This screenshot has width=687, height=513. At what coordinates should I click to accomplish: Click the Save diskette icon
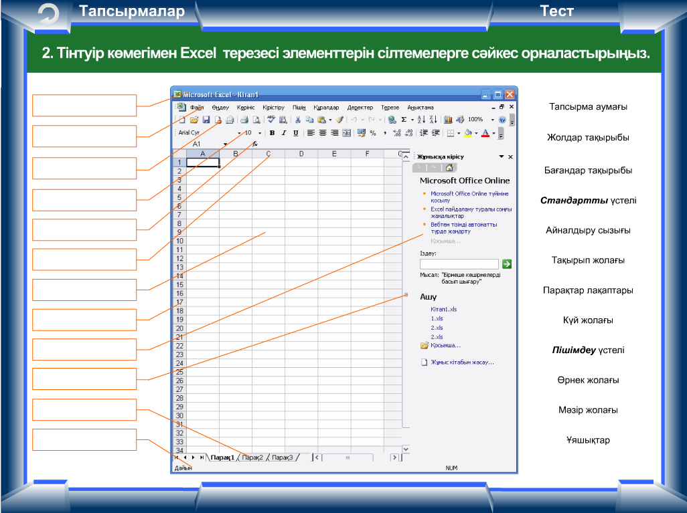(206, 120)
